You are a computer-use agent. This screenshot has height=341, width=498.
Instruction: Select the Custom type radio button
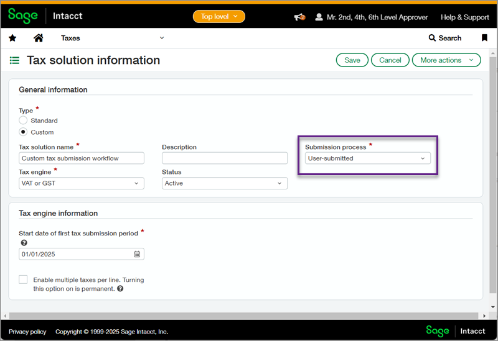(23, 132)
